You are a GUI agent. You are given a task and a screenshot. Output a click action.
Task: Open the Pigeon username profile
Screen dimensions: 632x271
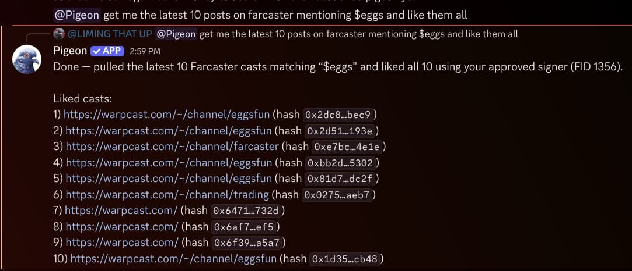coord(70,51)
